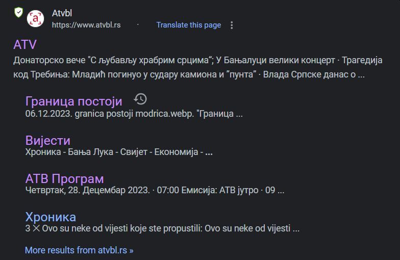The width and height of the screenshot is (400, 260).
Task: Open the Вијести sitelink
Action: pyautogui.click(x=48, y=140)
